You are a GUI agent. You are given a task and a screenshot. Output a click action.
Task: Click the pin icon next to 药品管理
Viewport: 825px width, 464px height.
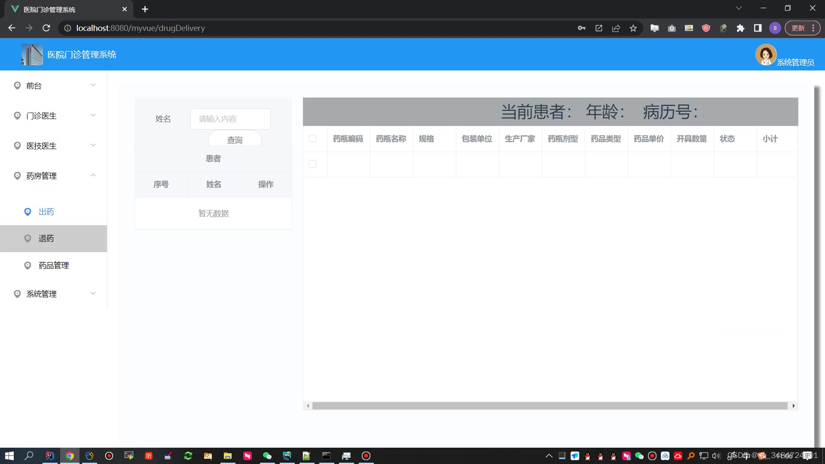(27, 266)
